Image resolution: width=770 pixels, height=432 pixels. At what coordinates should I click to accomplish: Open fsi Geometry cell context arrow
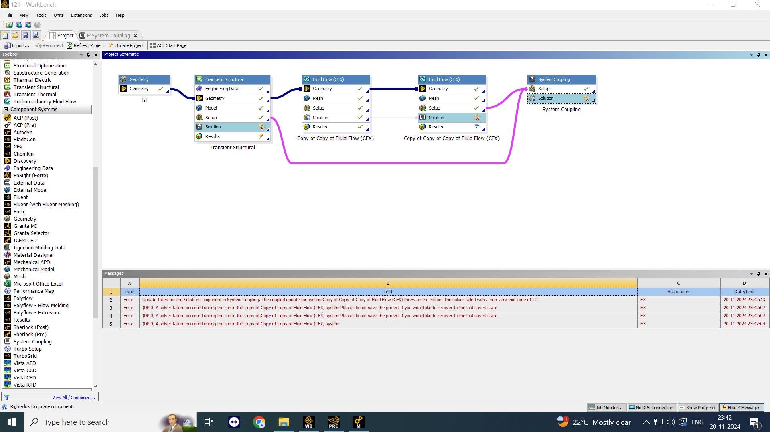pos(168,91)
